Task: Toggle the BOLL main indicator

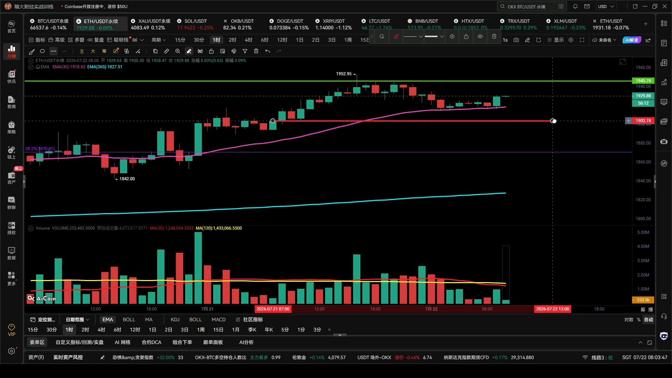Action: click(129, 320)
